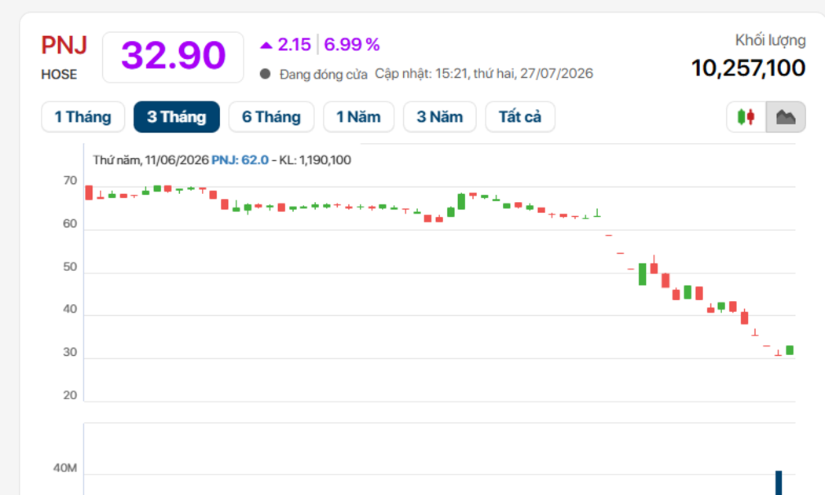Click the chart tooltip PNJ: 62.0 value
Image resolution: width=825 pixels, height=495 pixels.
point(240,160)
